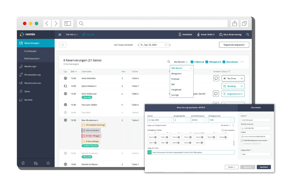Click the type icon for Sylvia Hutmann
Screen dimensions: 291x194
pos(65,86)
